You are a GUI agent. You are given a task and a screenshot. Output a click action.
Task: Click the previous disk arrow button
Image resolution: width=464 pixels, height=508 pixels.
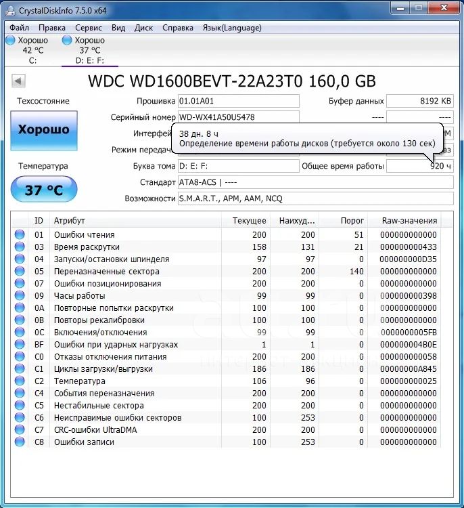(18, 81)
